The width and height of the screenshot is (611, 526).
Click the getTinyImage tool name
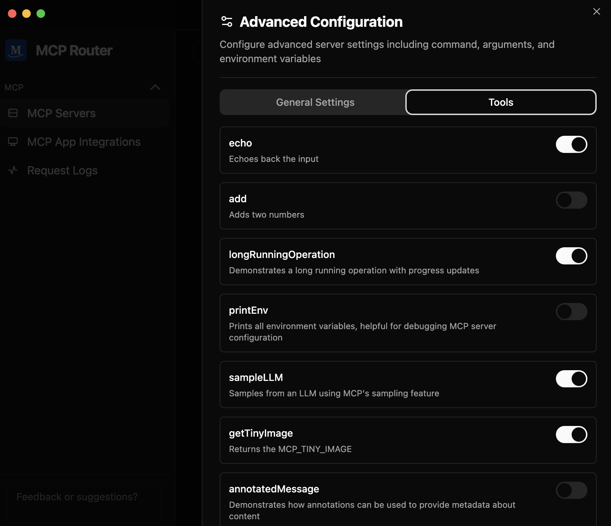coord(261,433)
